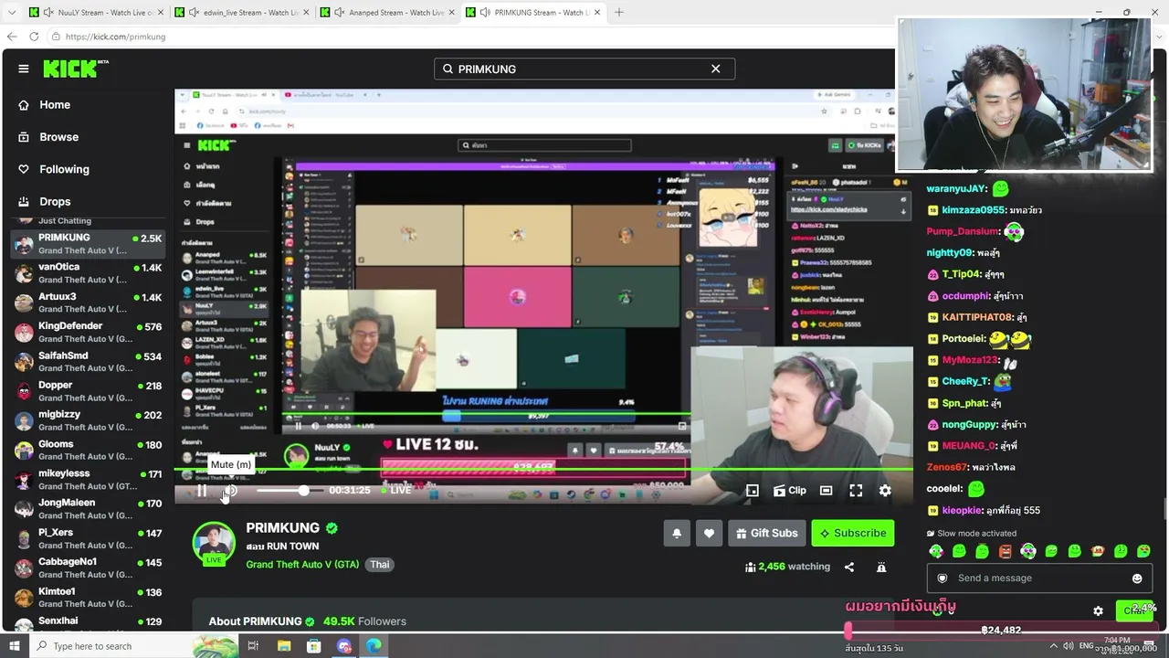Jump to LIVE in the player
This screenshot has width=1169, height=658.
(395, 491)
